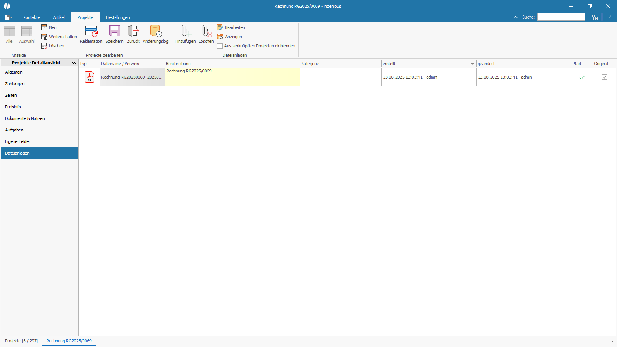
Task: Toggle the Original checkbox in the row
Action: point(605,77)
